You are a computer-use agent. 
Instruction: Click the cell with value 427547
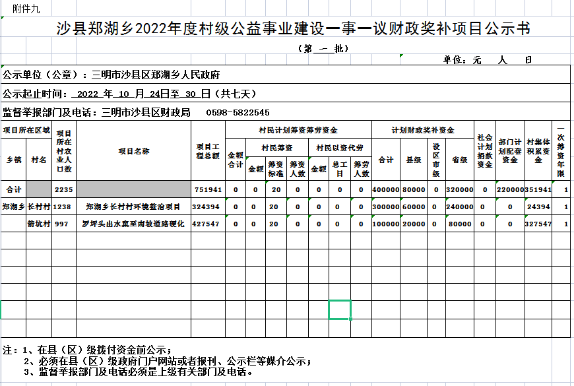(208, 224)
